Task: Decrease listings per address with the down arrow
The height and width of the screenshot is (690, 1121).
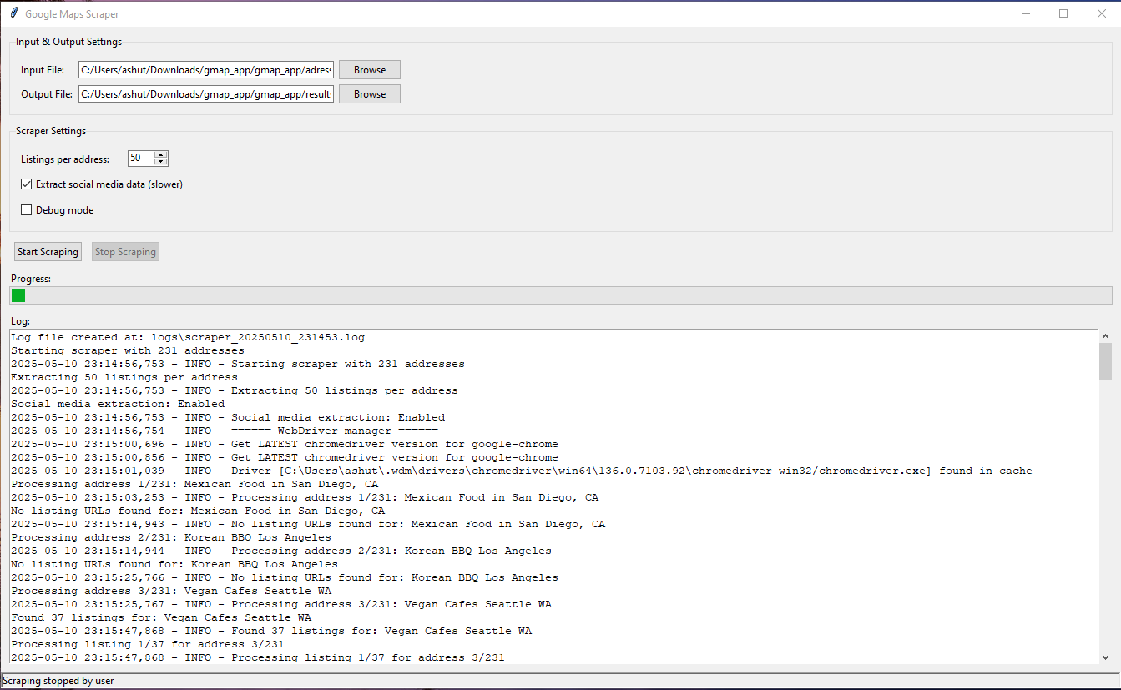Action: coord(161,162)
